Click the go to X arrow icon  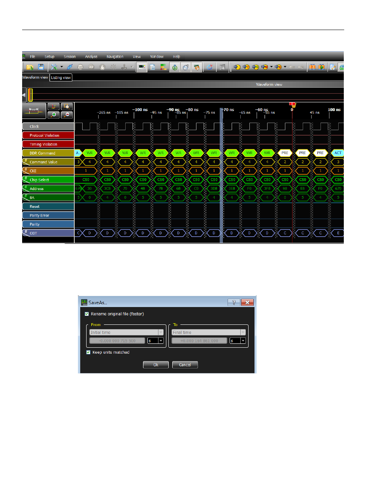pos(278,67)
